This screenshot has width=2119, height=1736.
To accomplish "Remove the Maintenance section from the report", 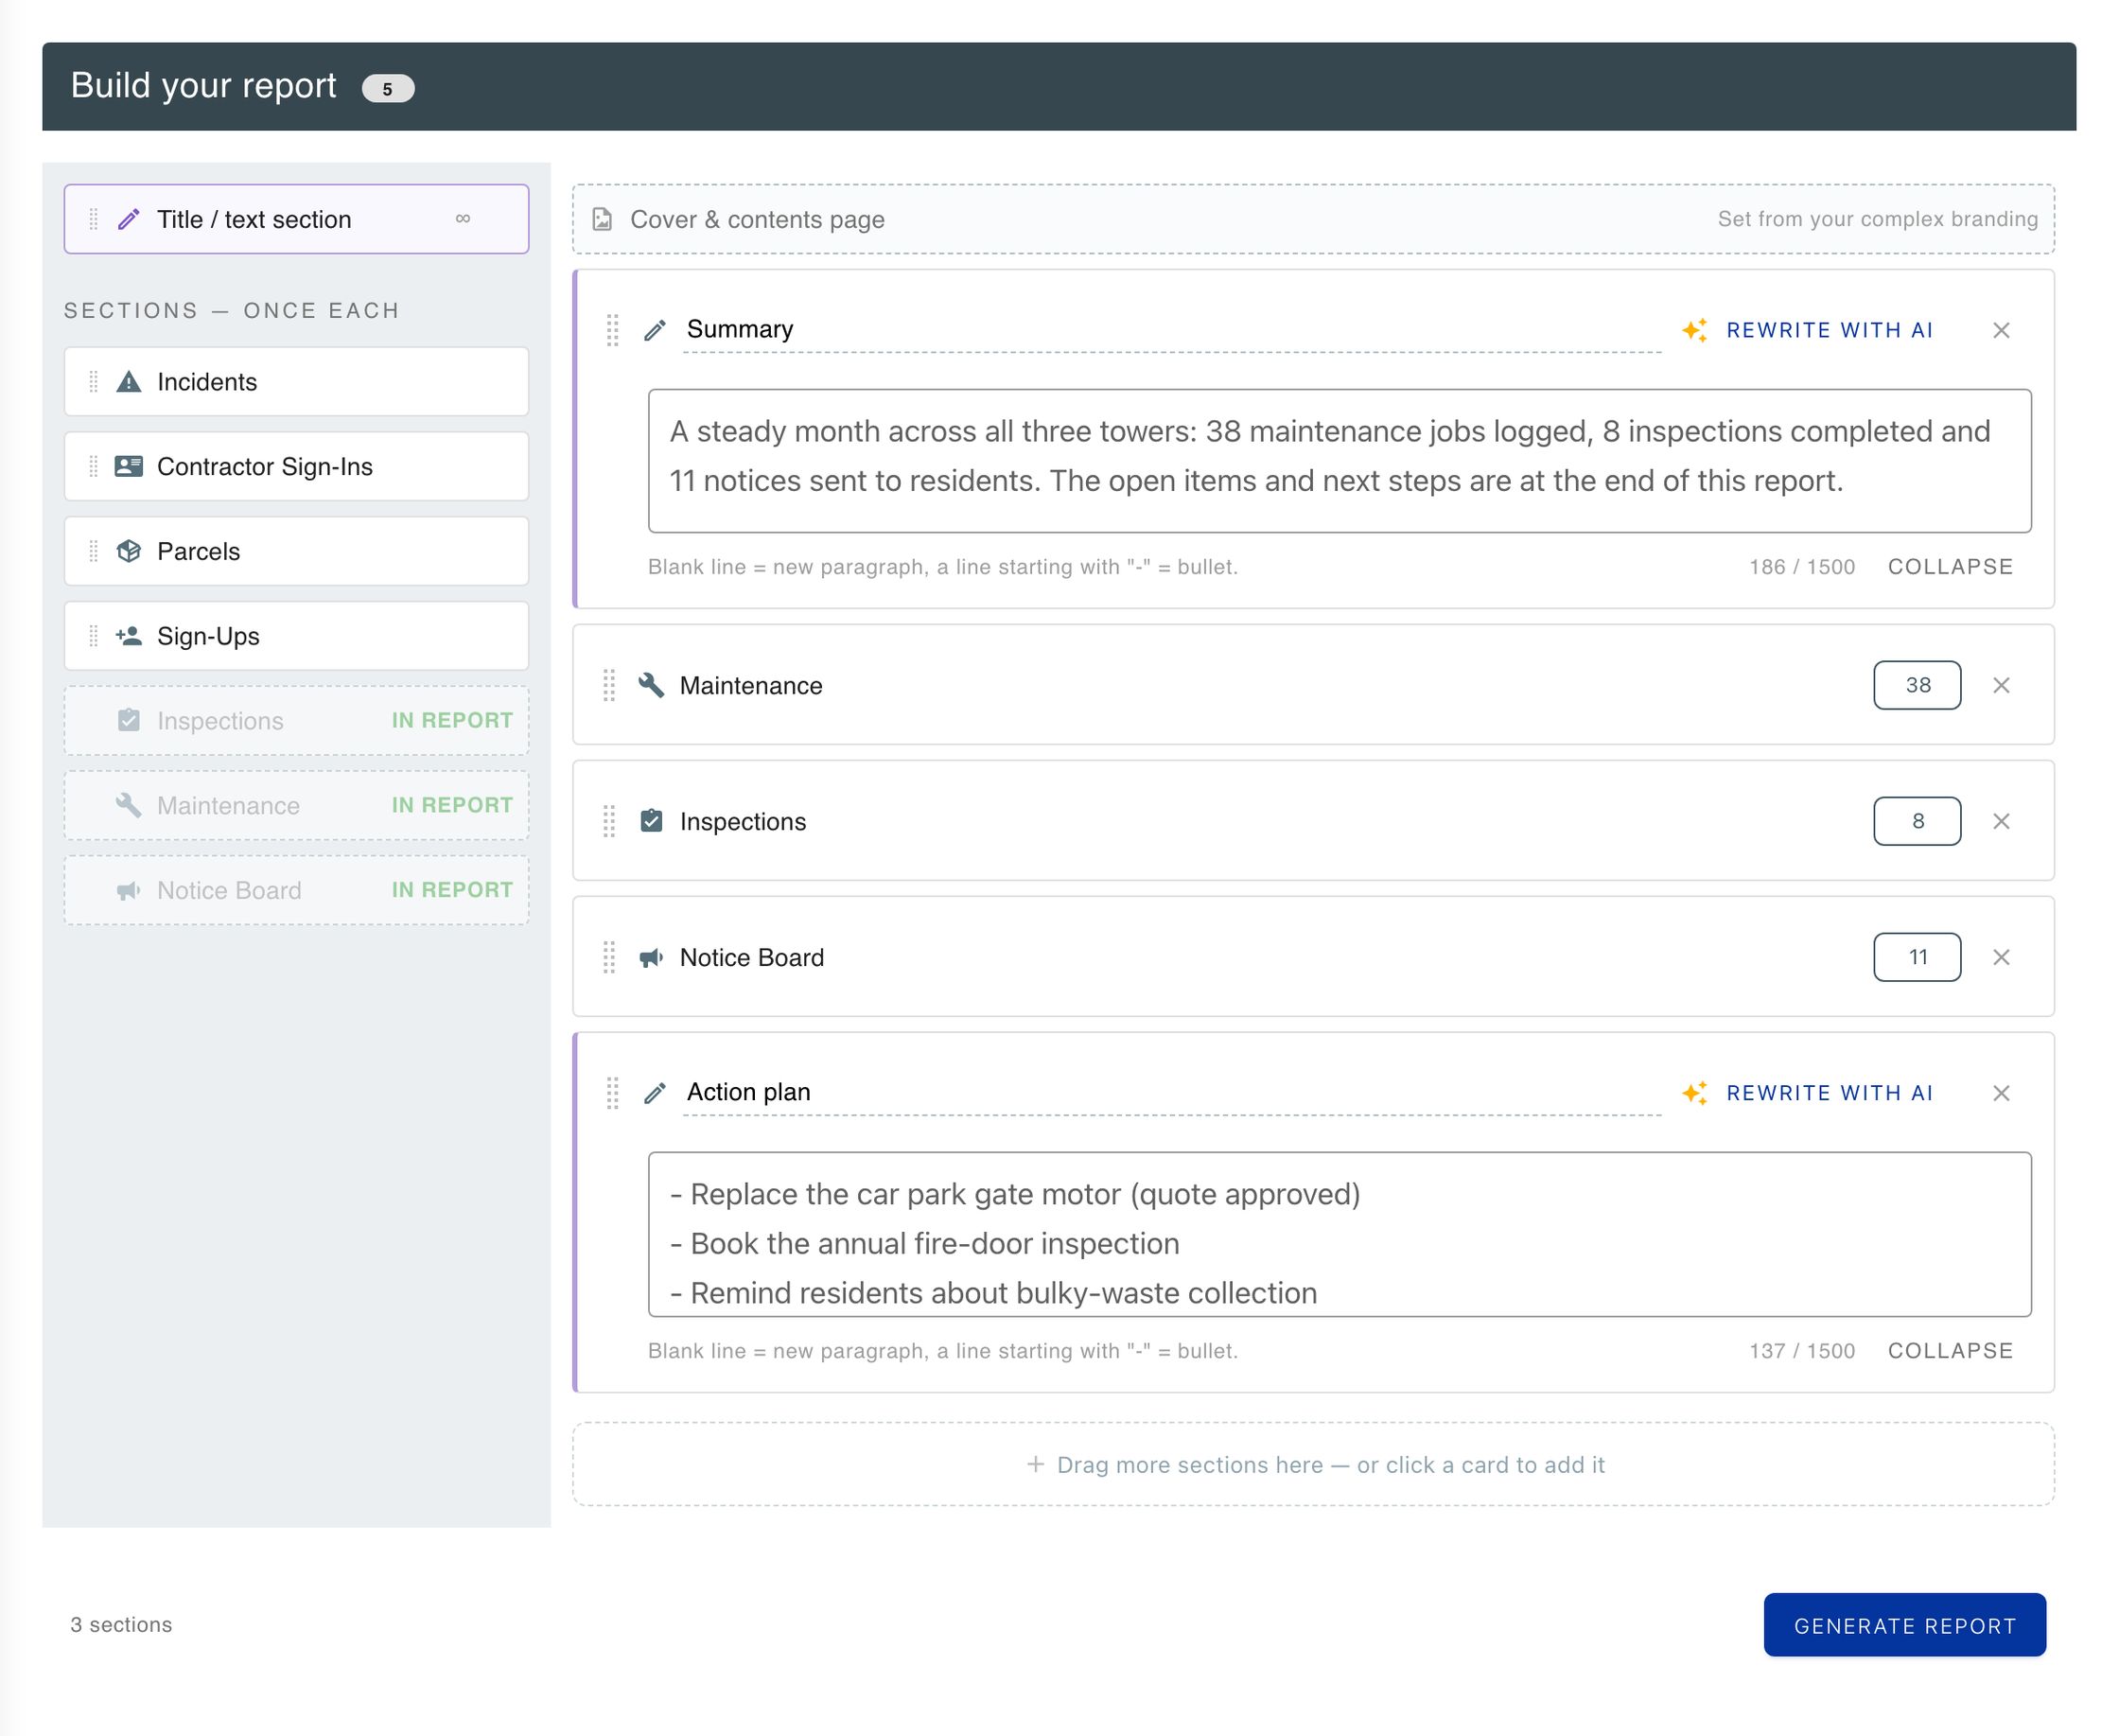I will pos(2001,685).
